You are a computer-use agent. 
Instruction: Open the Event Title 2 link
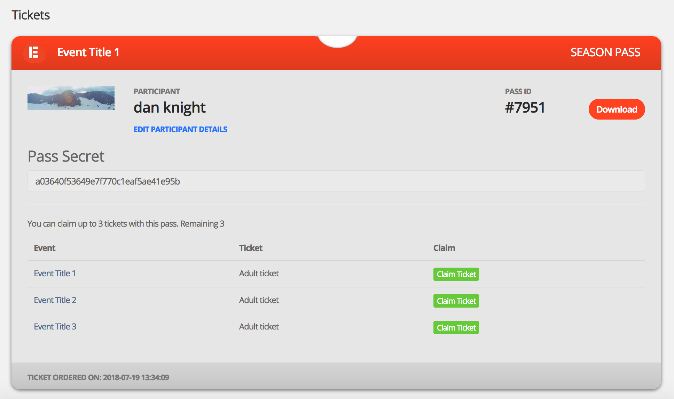click(55, 300)
